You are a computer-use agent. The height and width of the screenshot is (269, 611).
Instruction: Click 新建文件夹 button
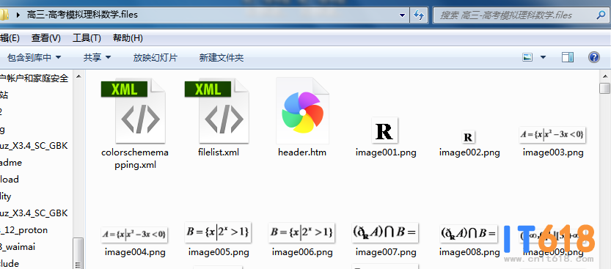pos(222,58)
